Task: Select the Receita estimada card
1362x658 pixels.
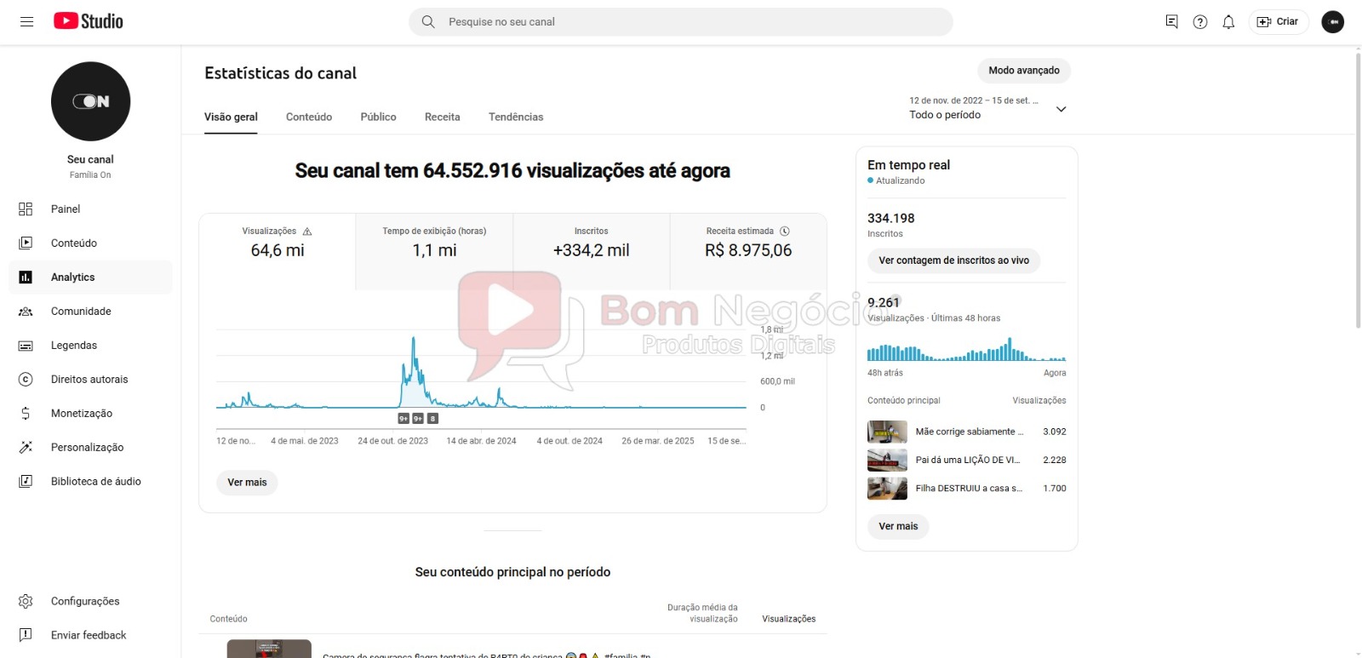Action: [x=748, y=251]
